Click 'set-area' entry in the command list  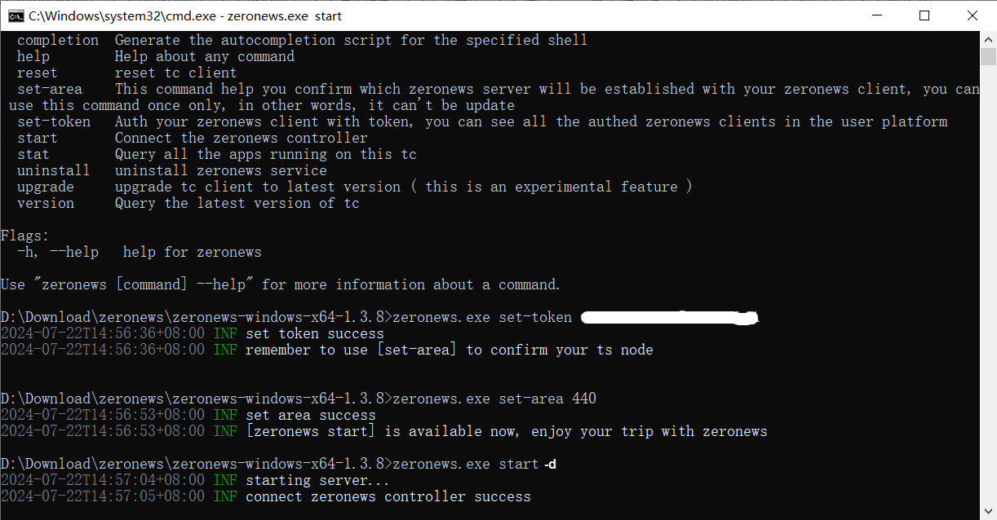[49, 89]
